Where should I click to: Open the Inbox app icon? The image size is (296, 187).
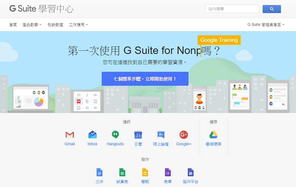(92, 135)
